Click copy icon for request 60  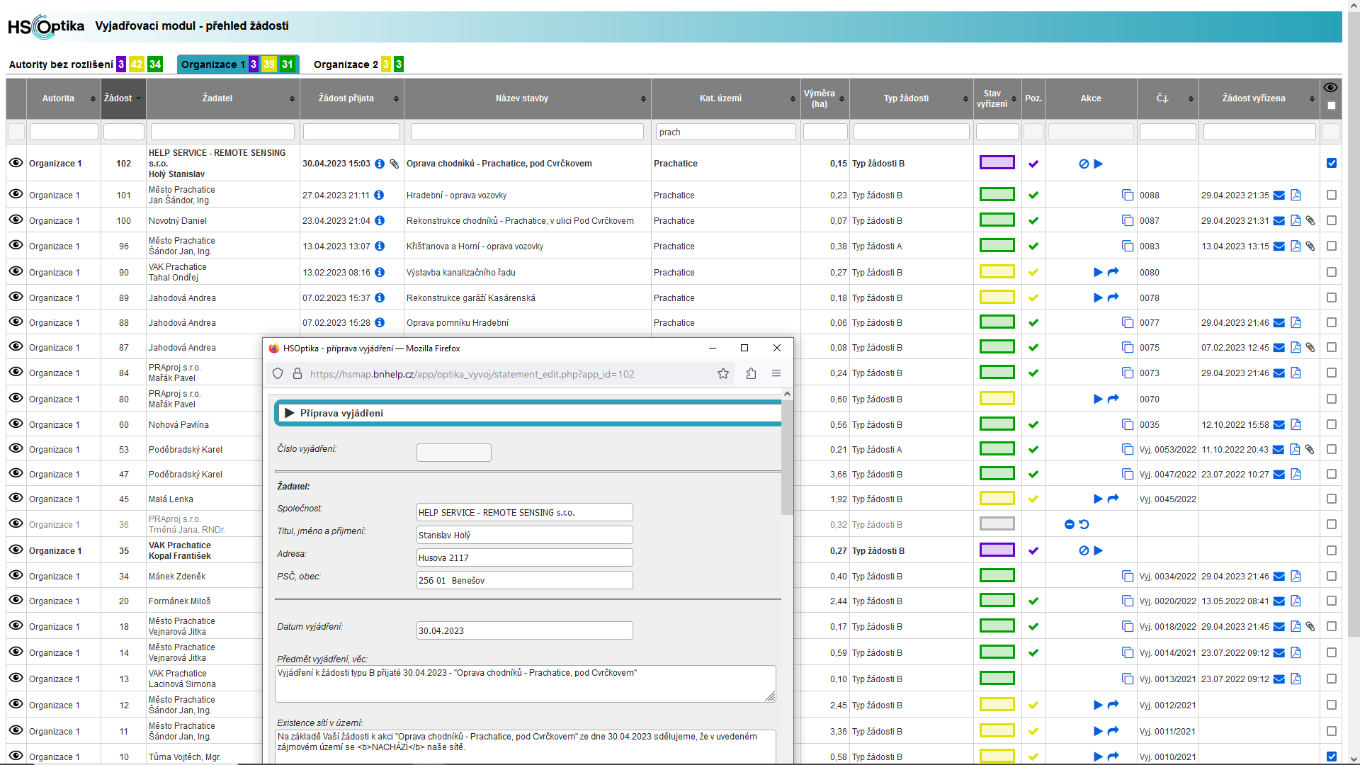(x=1128, y=425)
